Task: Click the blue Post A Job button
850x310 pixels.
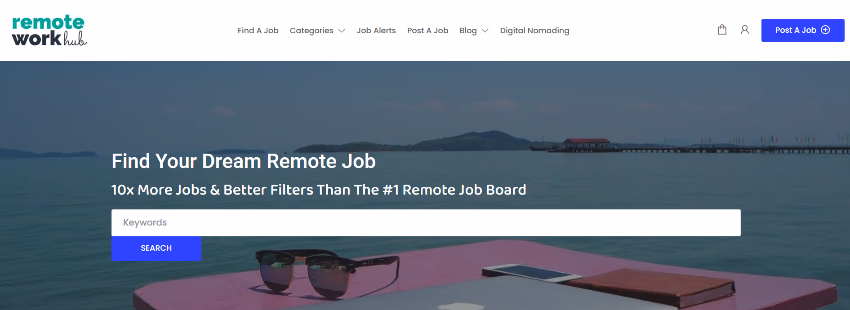Action: coord(802,30)
